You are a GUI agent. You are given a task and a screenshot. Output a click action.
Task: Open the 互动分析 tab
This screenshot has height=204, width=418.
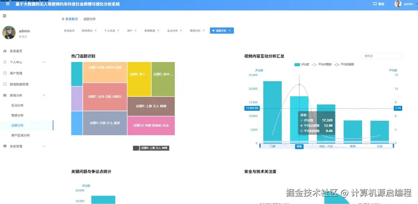pyautogui.click(x=172, y=30)
